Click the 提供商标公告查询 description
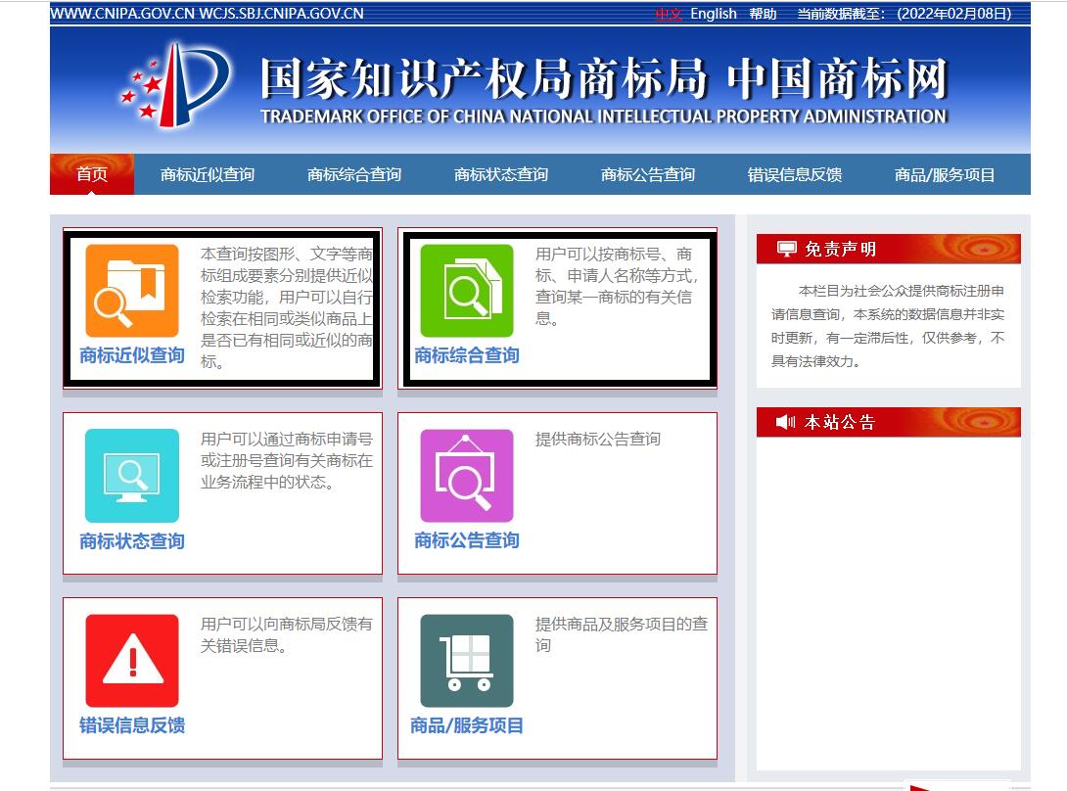Viewport: 1067px width, 791px height. (x=598, y=440)
